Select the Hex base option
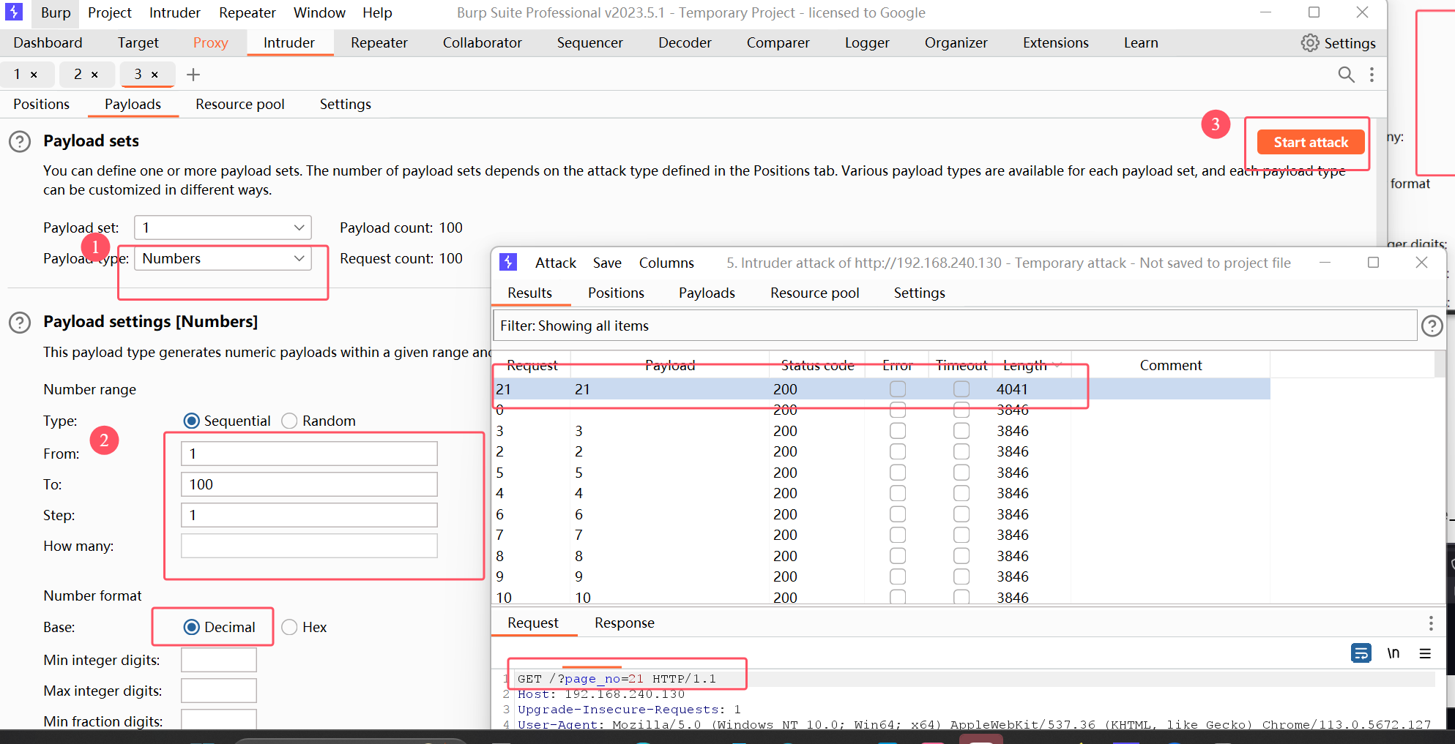Viewport: 1455px width, 744px height. click(290, 627)
